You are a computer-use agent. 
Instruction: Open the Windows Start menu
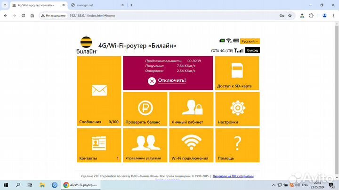tap(6, 185)
